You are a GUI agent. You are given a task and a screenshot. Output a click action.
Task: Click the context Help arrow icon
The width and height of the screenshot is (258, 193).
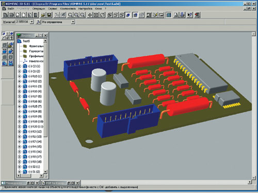click(x=189, y=15)
